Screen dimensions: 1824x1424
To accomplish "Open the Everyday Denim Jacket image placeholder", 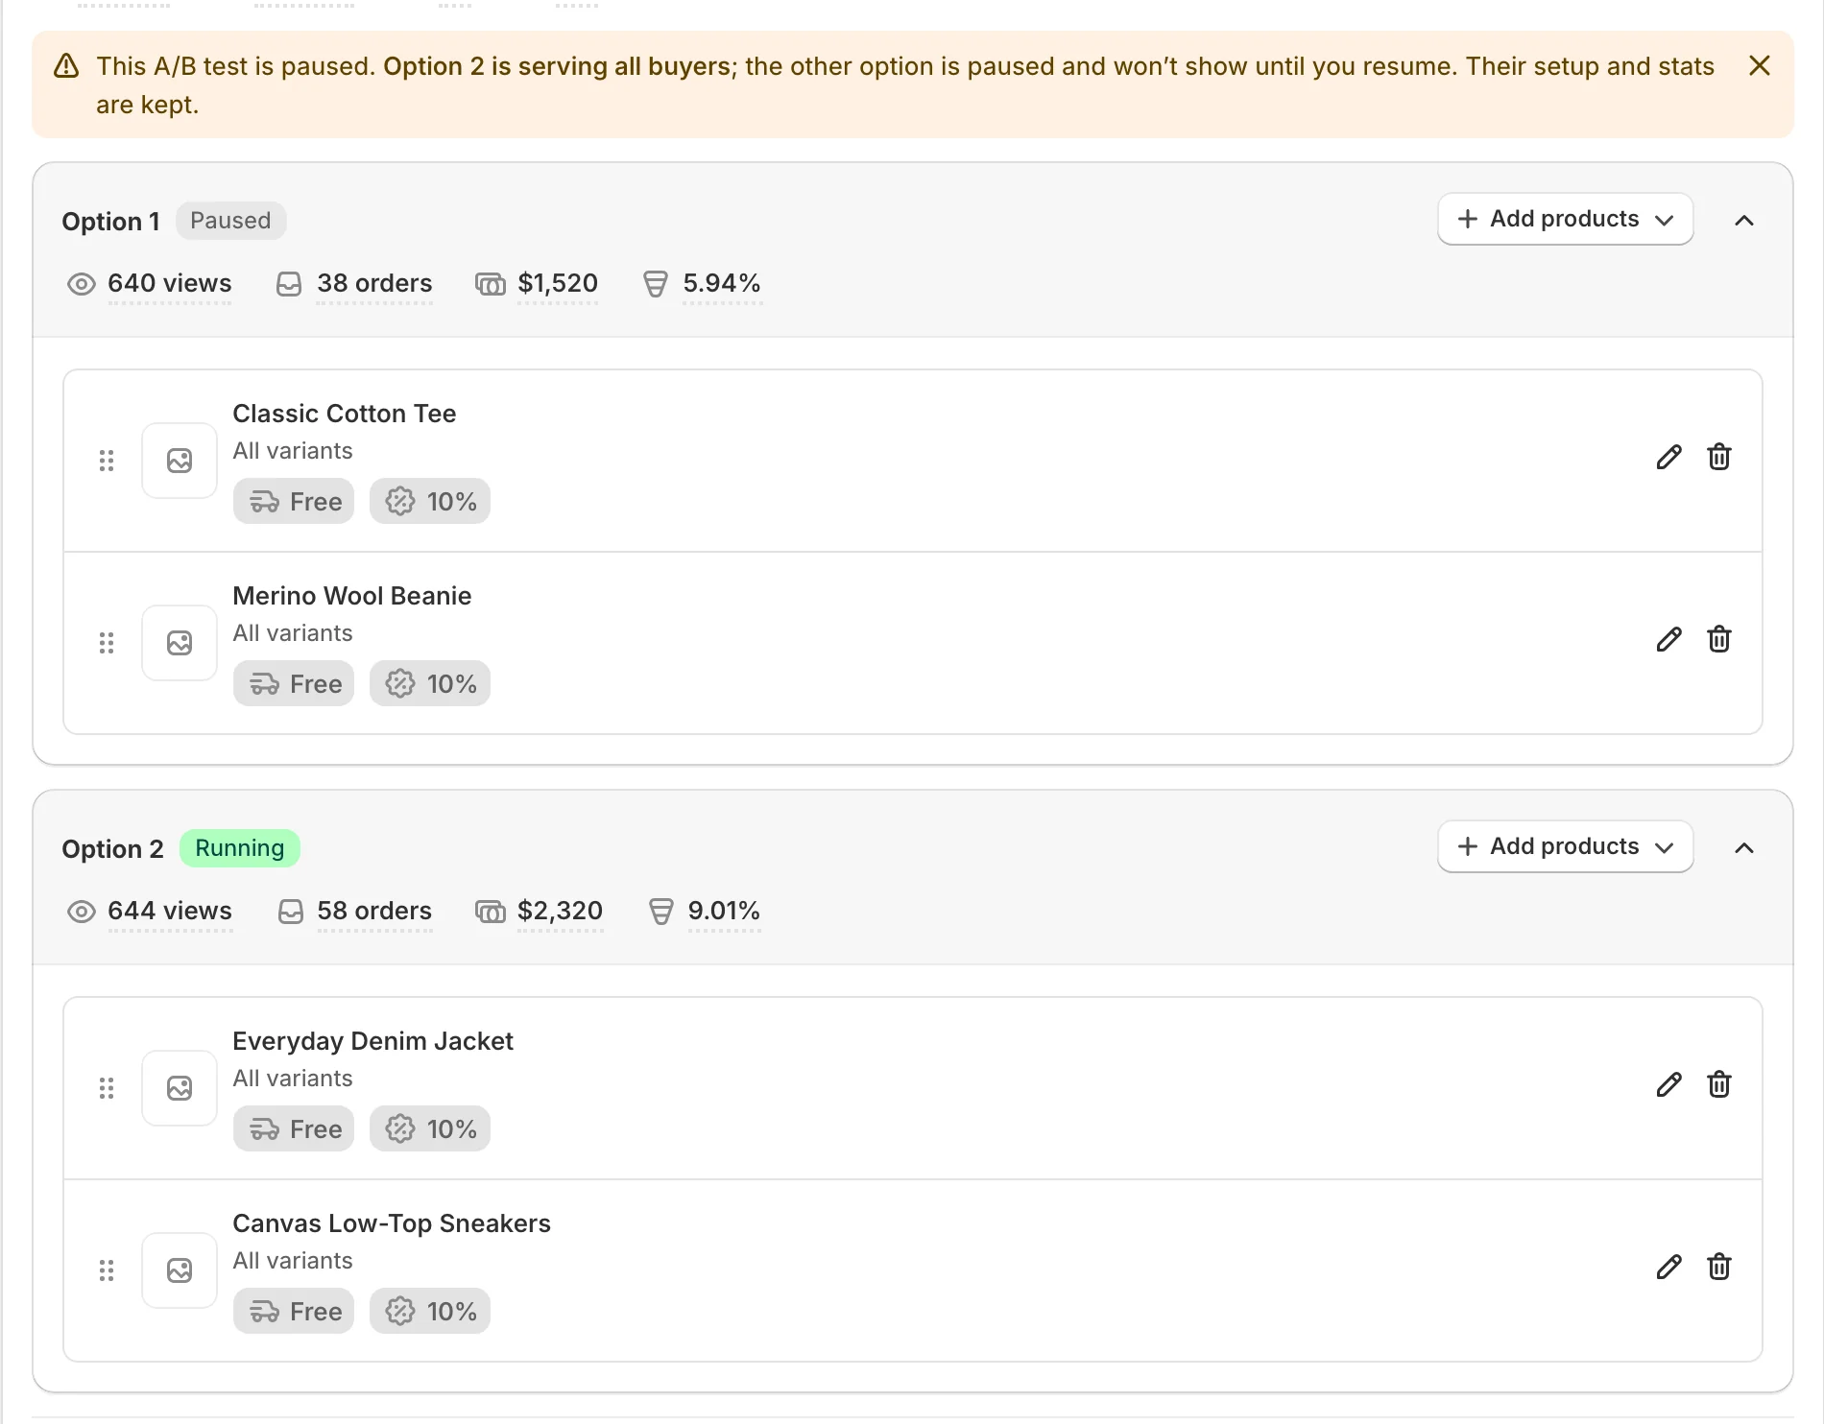I will coord(180,1088).
